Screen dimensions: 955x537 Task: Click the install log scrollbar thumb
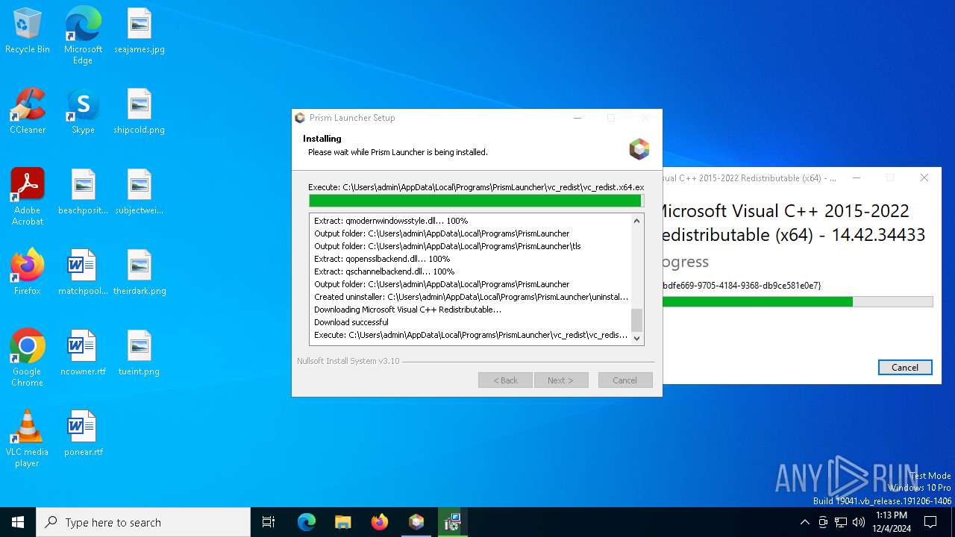tap(636, 321)
